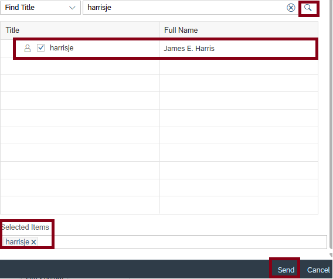The image size is (333, 279).
Task: Click the Title column header
Action: [x=80, y=30]
